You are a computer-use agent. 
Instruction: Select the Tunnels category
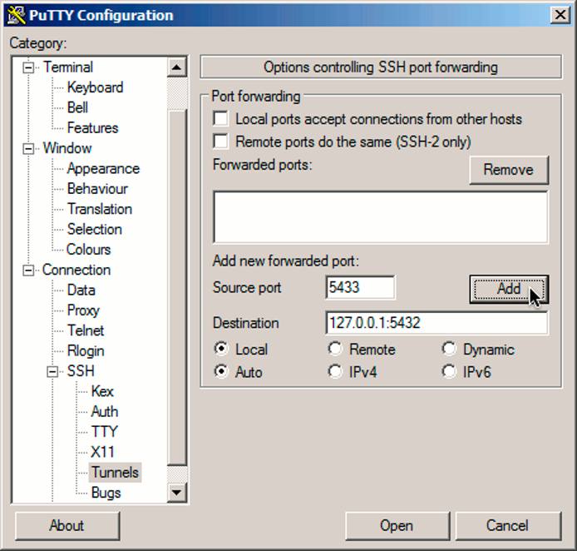coord(116,473)
